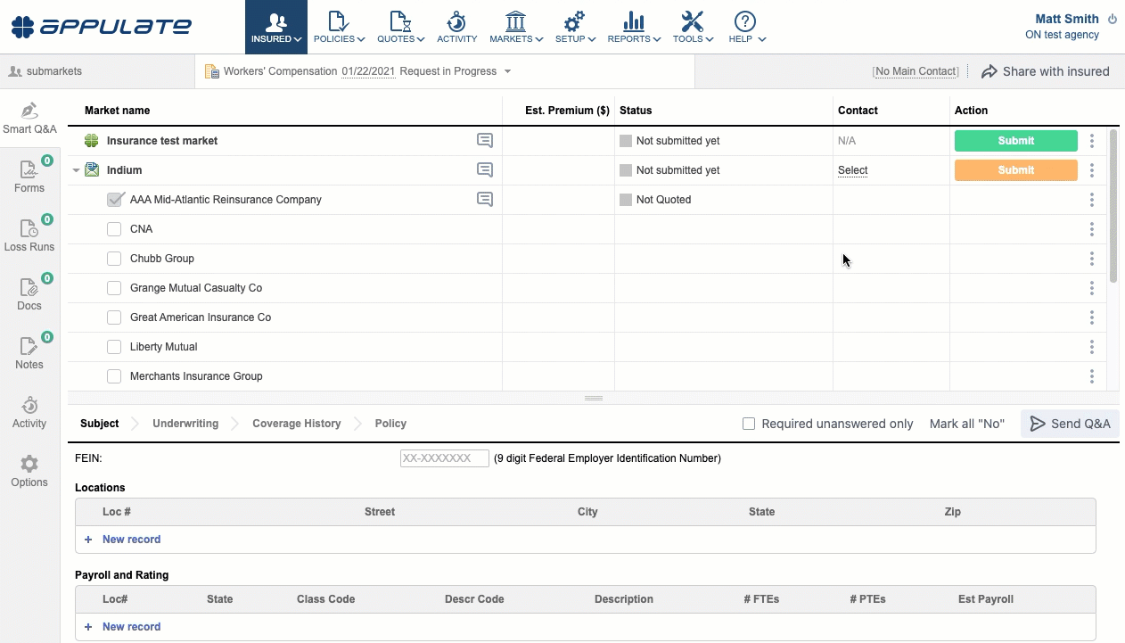Open more actions for Grange Mutual row
This screenshot has width=1125, height=643.
pyautogui.click(x=1092, y=288)
